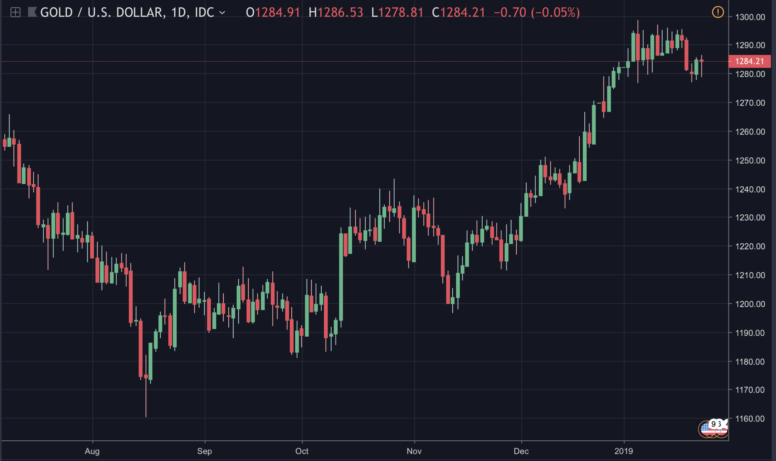The width and height of the screenshot is (776, 461).
Task: Click the event count bubble showing 9
Action: [x=714, y=424]
